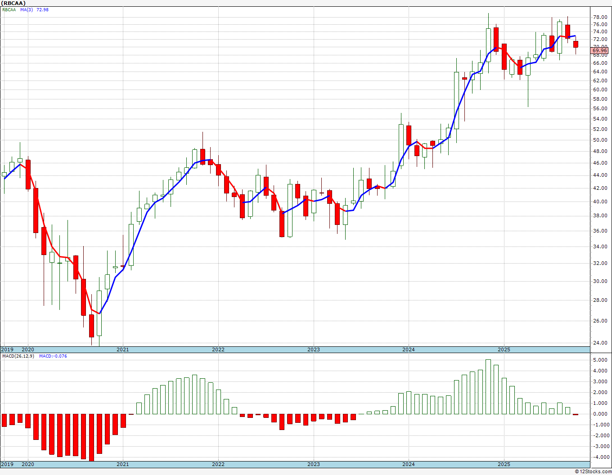Select 2022 on the price chart time axis
Image resolution: width=612 pixels, height=475 pixels.
(x=218, y=350)
